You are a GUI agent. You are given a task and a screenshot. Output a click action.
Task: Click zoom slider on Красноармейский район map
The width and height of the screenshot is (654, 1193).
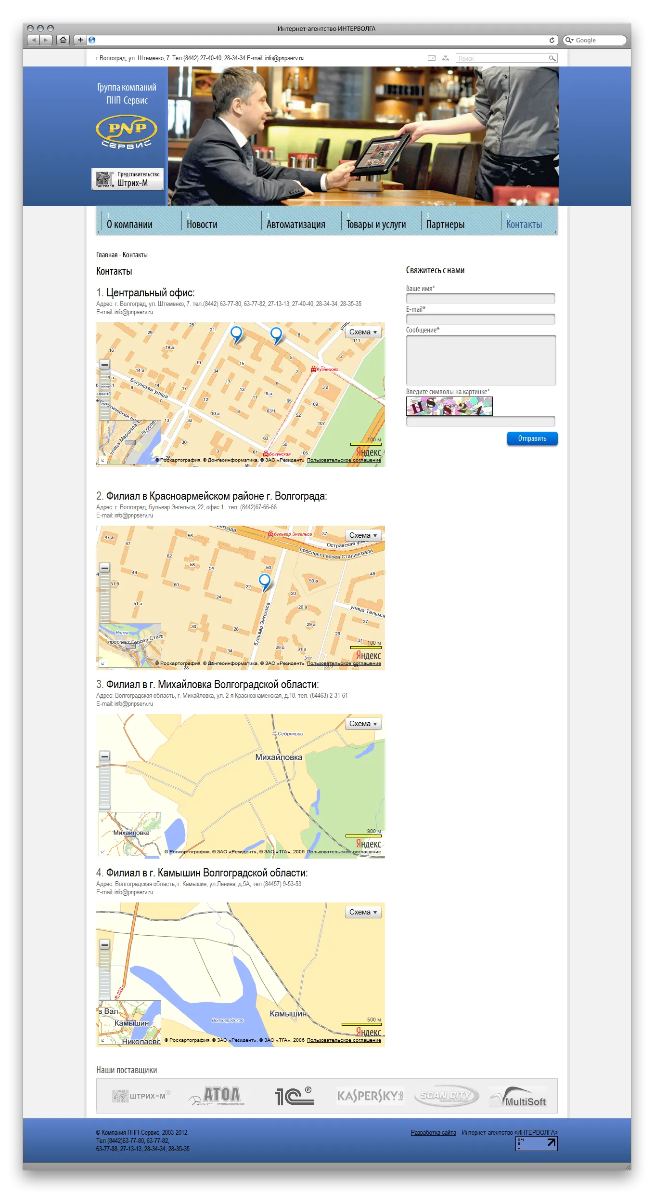[x=104, y=598]
